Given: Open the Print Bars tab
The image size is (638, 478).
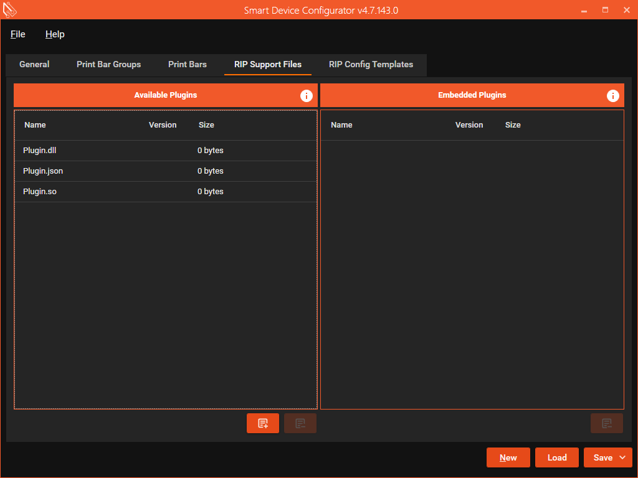Looking at the screenshot, I should [x=188, y=64].
